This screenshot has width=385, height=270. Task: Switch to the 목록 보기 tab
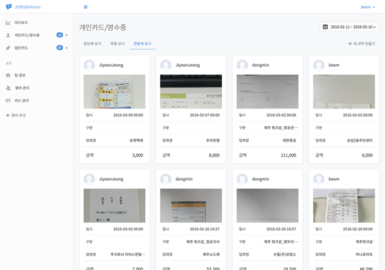(117, 44)
